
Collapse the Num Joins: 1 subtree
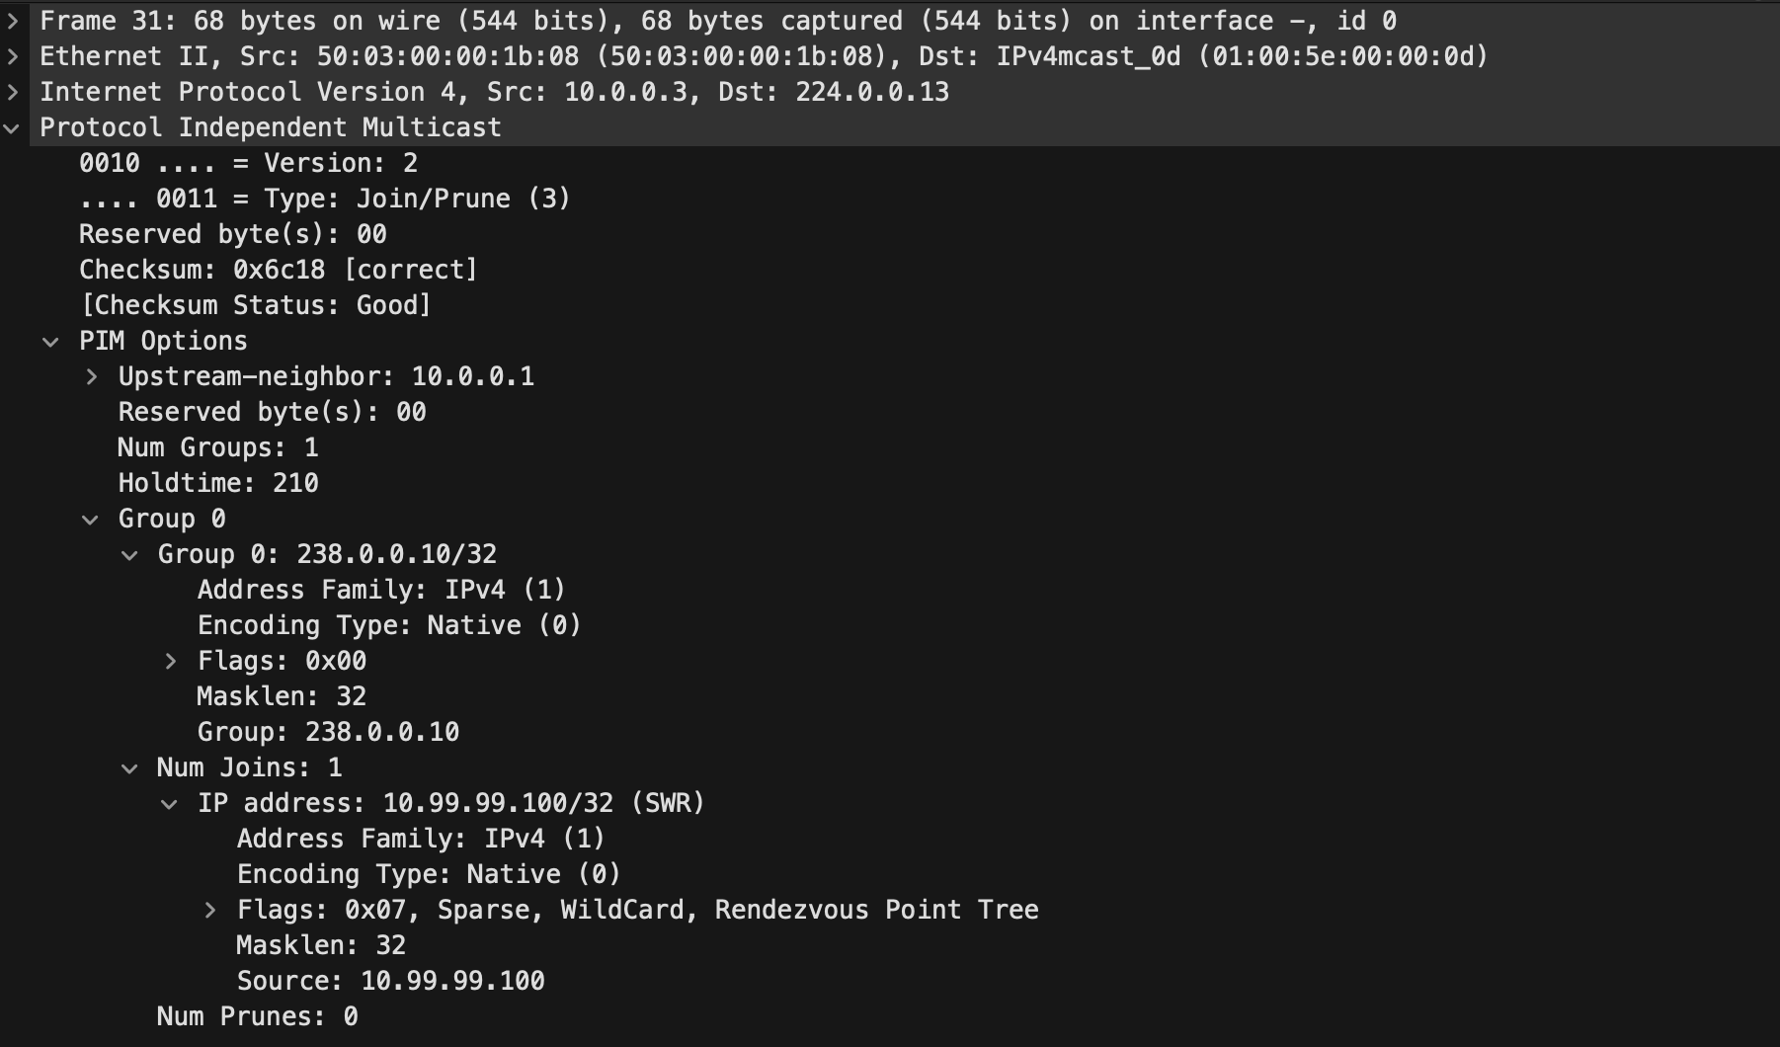[129, 768]
